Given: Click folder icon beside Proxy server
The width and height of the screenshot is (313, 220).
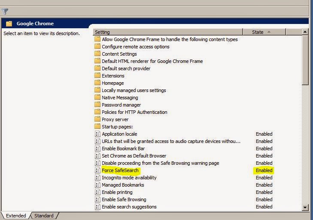Looking at the screenshot, I should point(97,119).
